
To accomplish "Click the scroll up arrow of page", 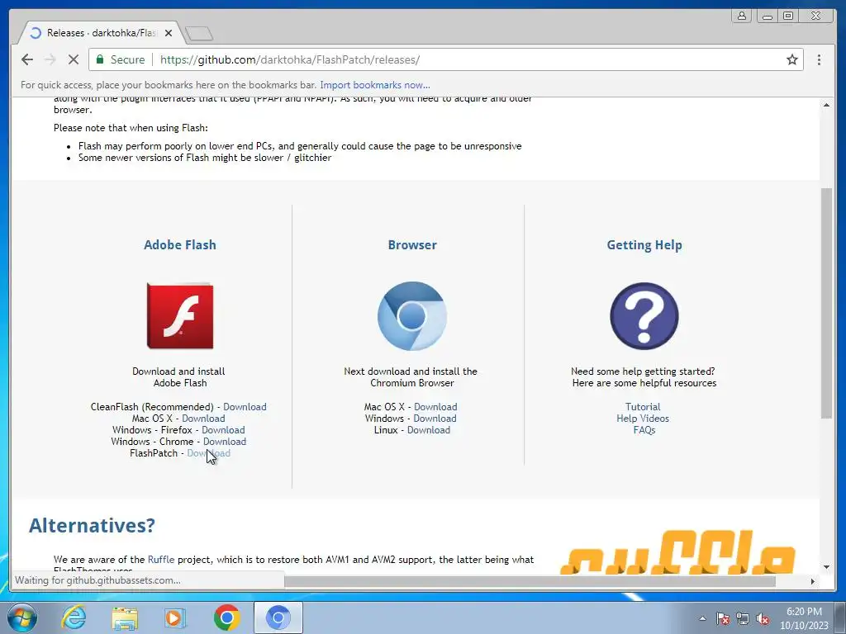I will coord(826,105).
